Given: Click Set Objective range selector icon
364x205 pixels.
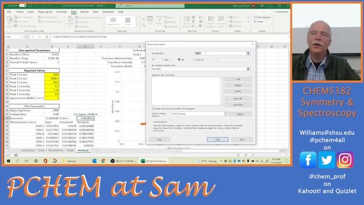Looking at the screenshot, I should coord(248,53).
